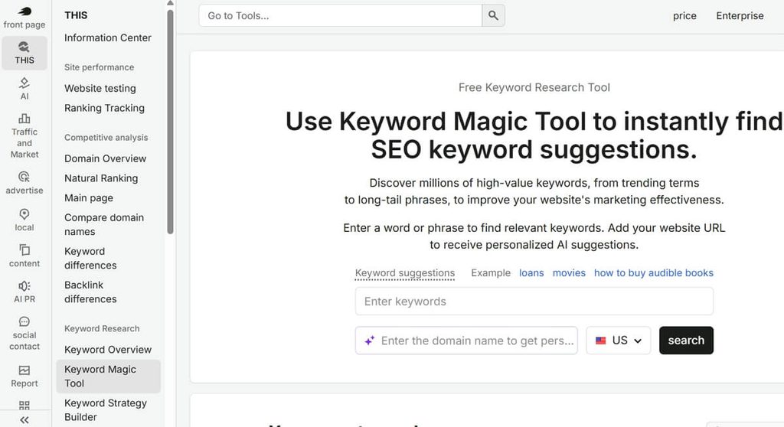Select the loans example keyword
Screen dimensions: 784x427
pos(531,273)
